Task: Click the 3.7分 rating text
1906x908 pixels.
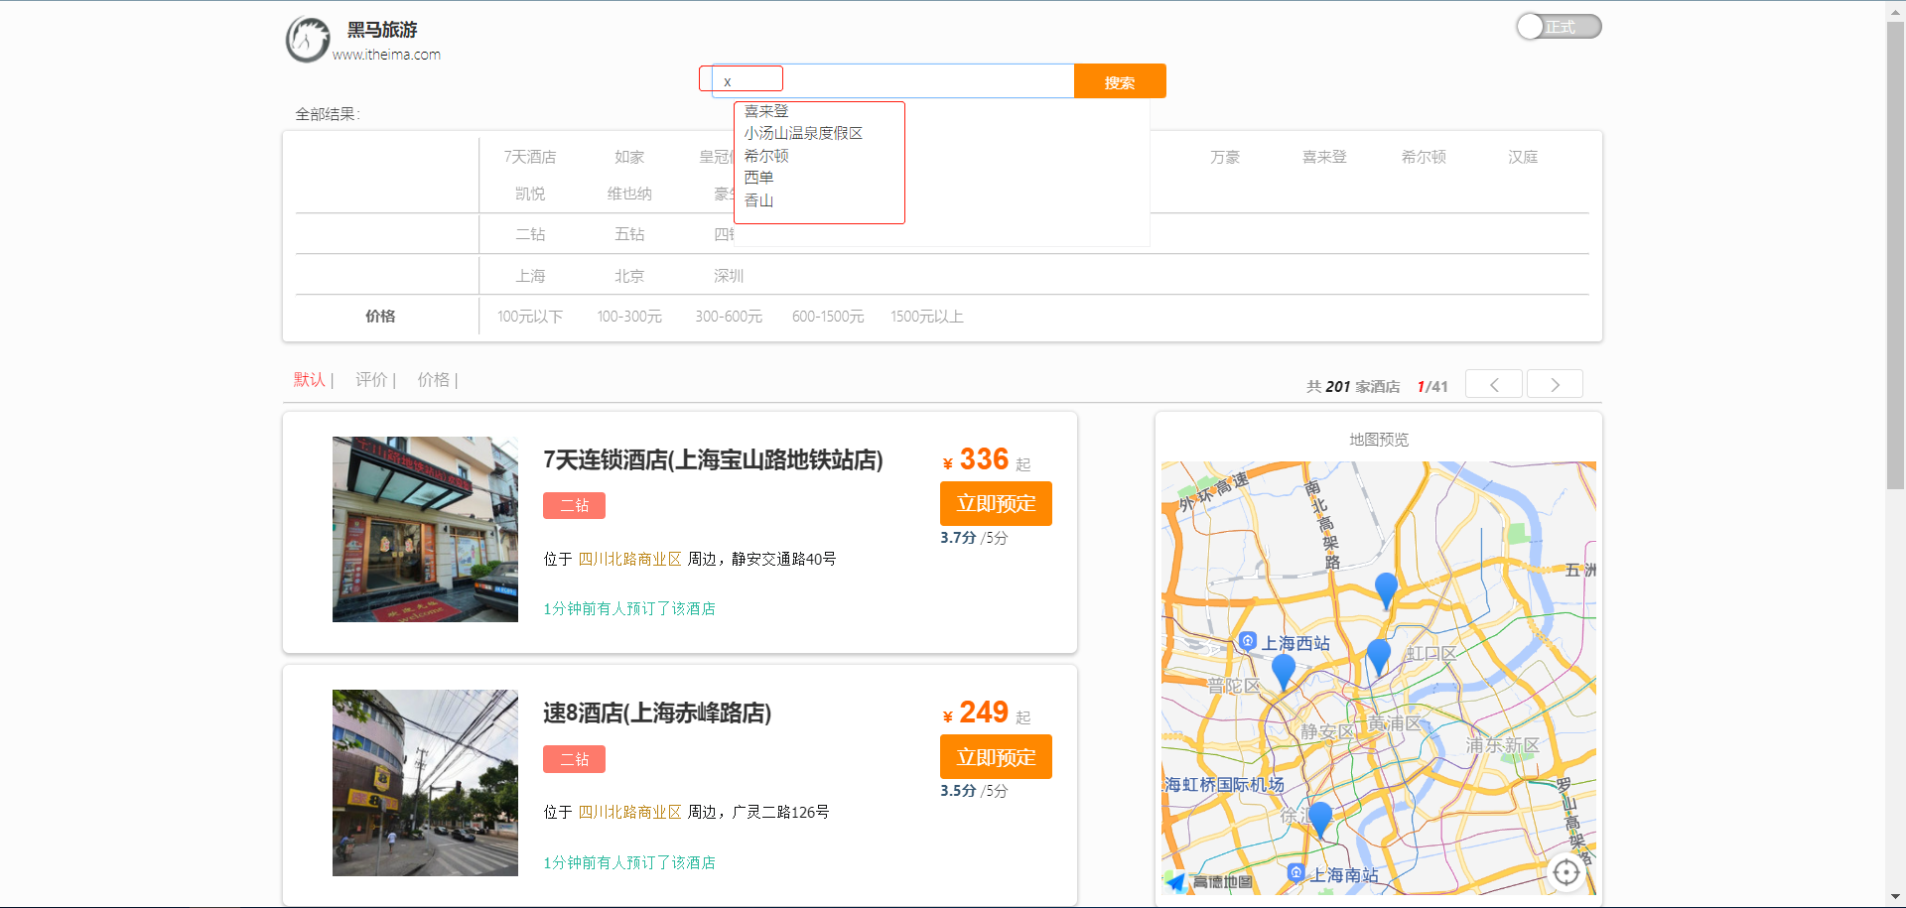Action: pyautogui.click(x=958, y=537)
